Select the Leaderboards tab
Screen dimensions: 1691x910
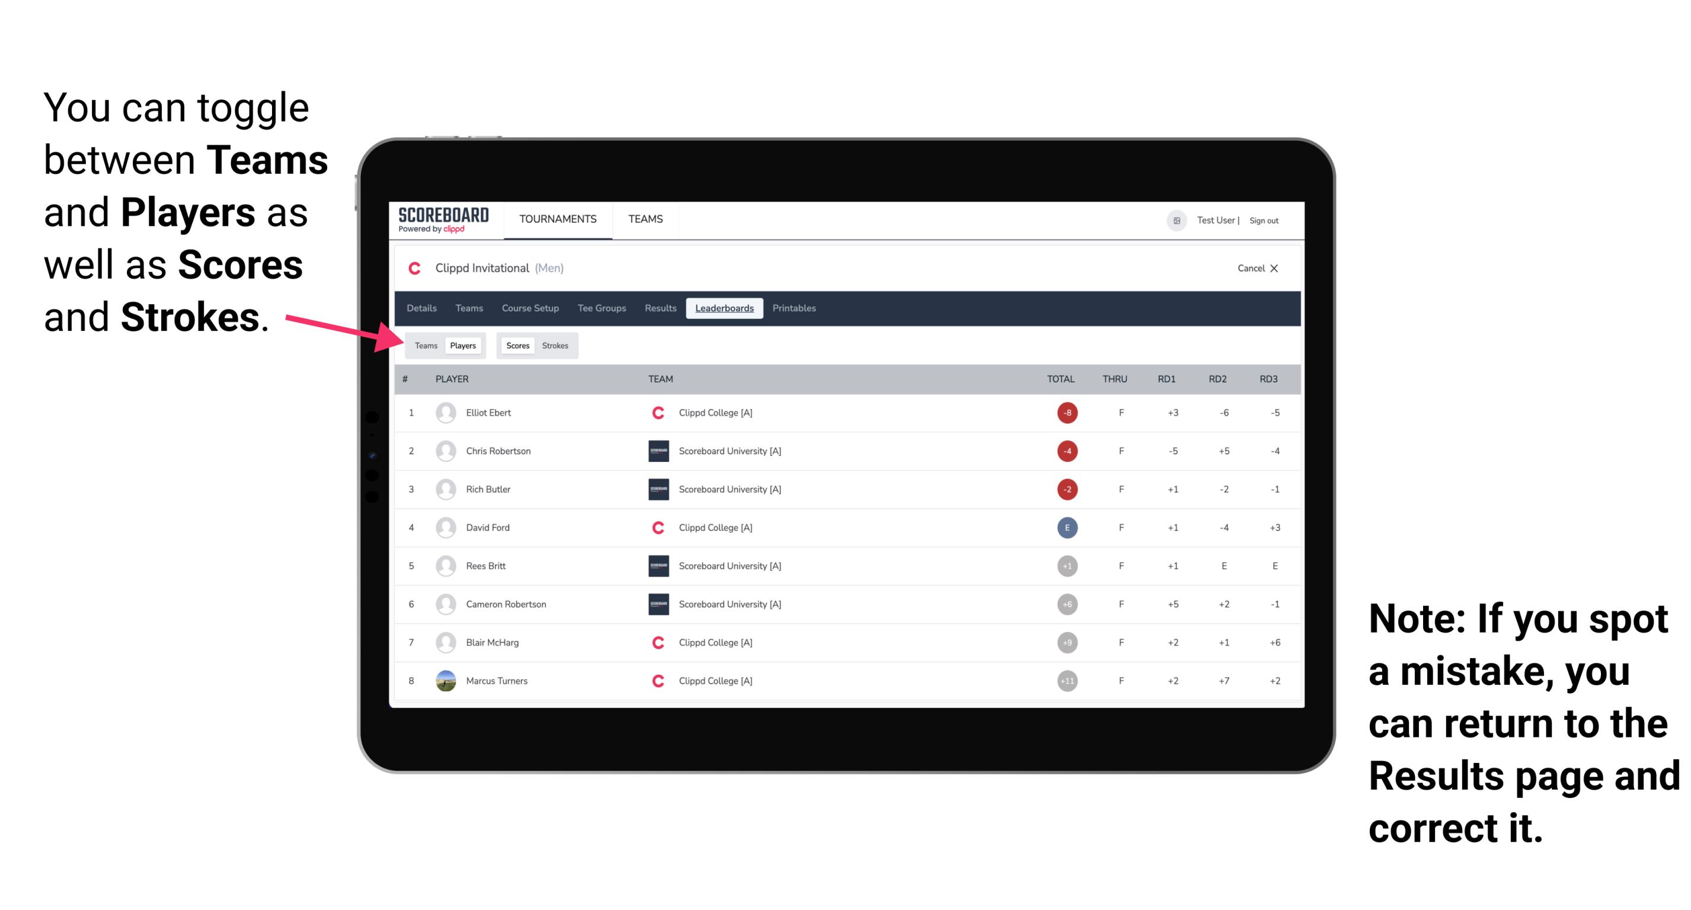pos(725,308)
